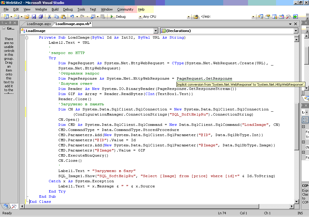Image resolution: width=309 pixels, height=217 pixels.
Task: Click the Open File folder icon
Action: click(x=27, y=17)
